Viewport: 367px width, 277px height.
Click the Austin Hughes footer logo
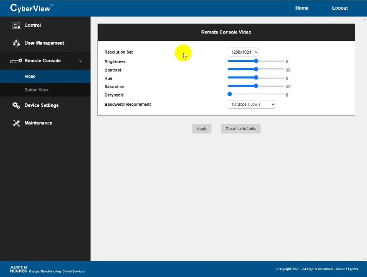pos(19,269)
